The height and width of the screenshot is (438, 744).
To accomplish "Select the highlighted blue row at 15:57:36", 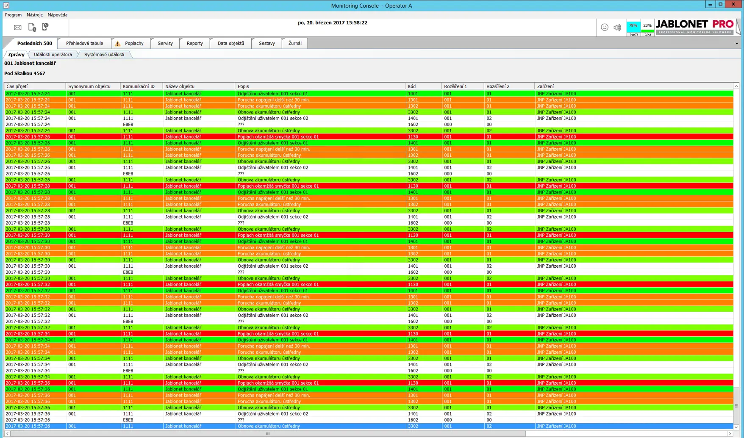I will click(x=369, y=426).
